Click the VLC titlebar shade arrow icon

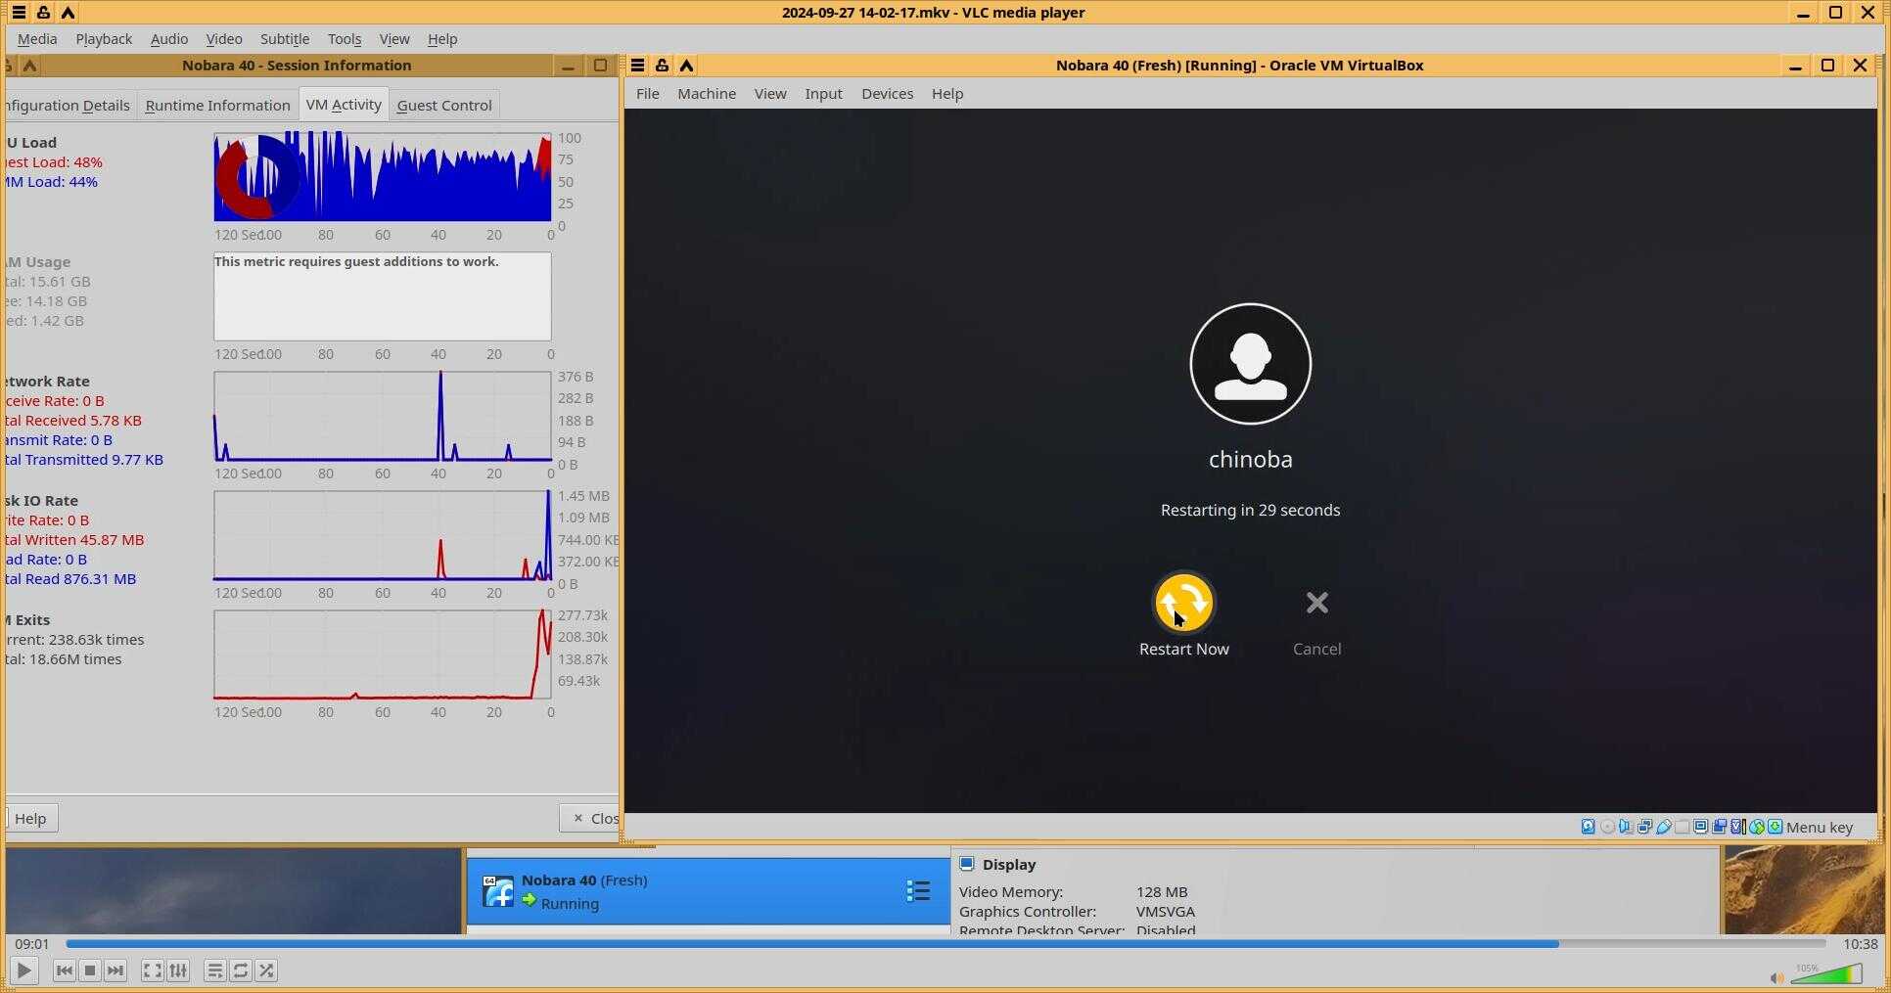pyautogui.click(x=68, y=13)
